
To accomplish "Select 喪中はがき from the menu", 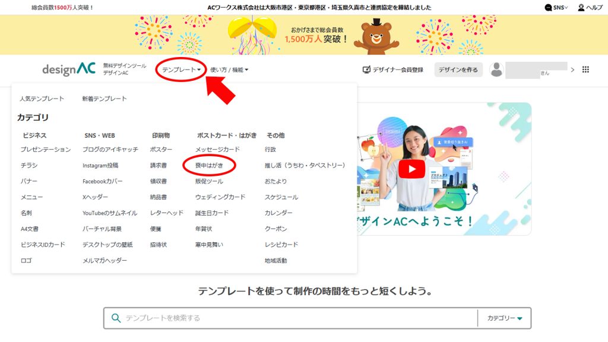I will click(x=210, y=165).
